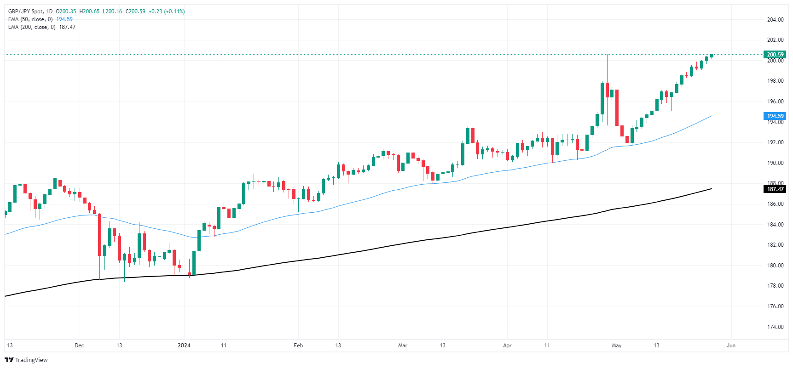Click the tall wick spike candle near May
793x368 pixels.
pyautogui.click(x=607, y=87)
